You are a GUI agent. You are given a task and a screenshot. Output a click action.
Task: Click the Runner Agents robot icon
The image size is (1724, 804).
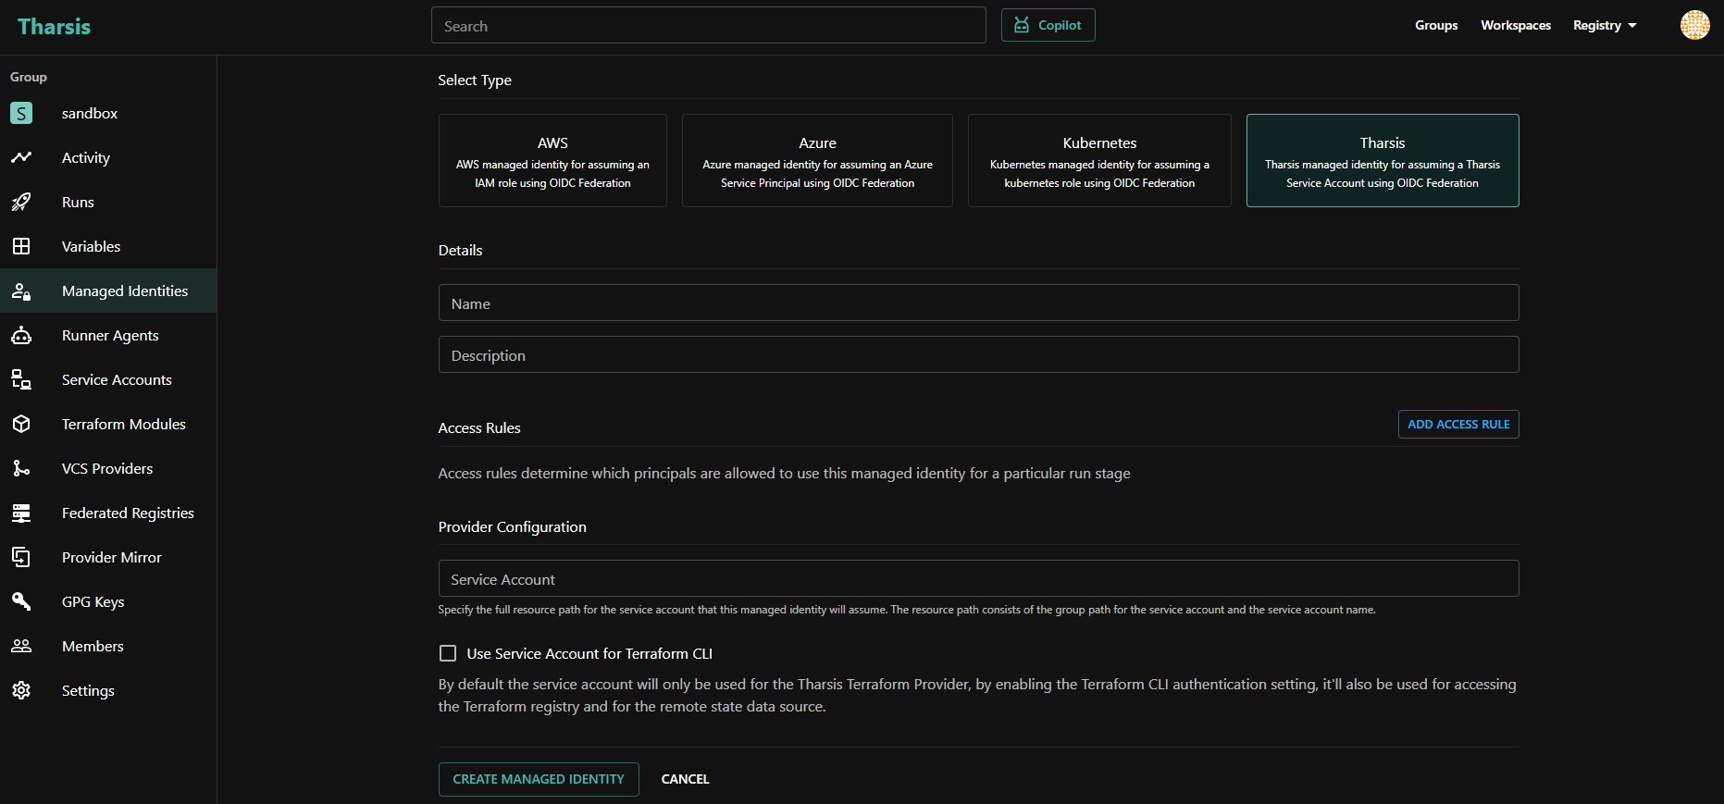coord(21,335)
